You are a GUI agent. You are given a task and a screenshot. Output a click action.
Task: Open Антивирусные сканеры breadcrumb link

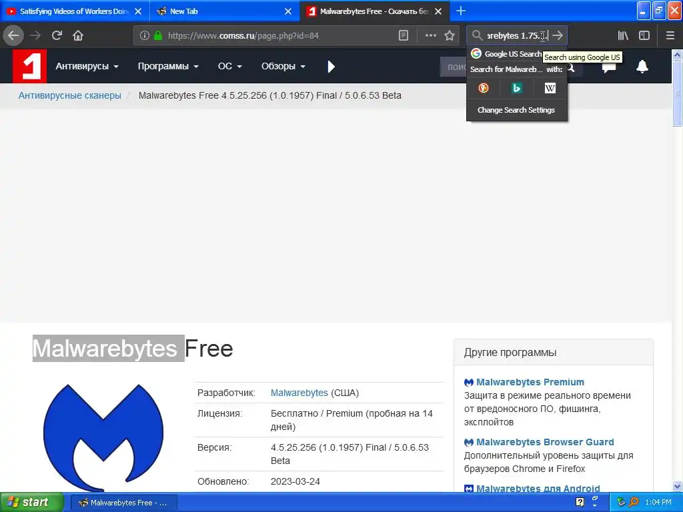pos(69,95)
